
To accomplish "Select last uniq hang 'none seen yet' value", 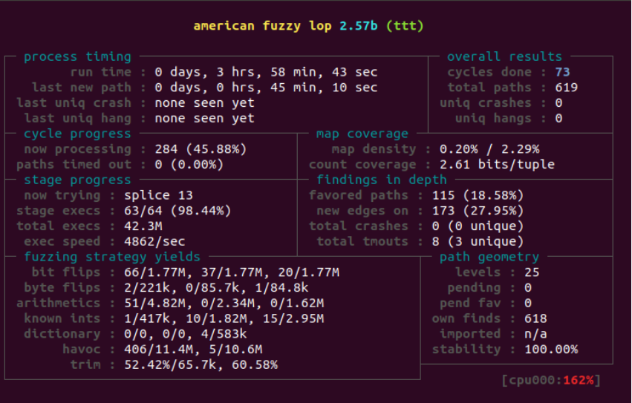I will (x=205, y=119).
